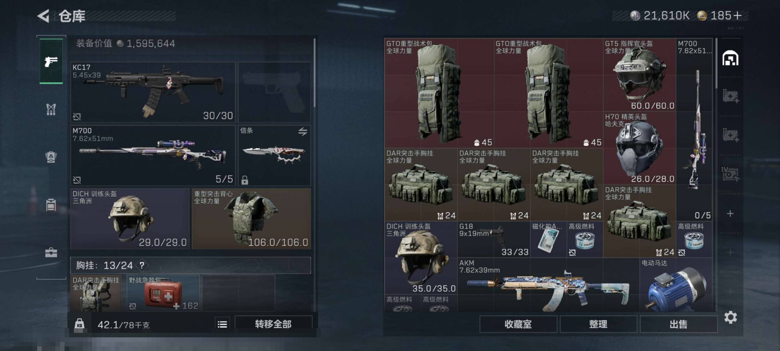The height and width of the screenshot is (351, 780).
Task: Open the settings gear icon
Action: click(731, 317)
